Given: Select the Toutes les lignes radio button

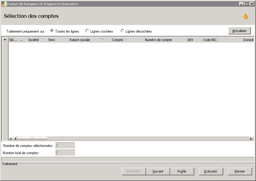Looking at the screenshot, I should 52,31.
